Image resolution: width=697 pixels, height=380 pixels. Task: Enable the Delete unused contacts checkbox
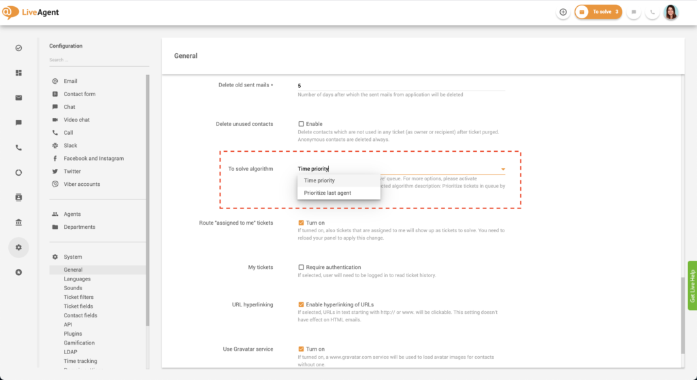[x=302, y=124]
